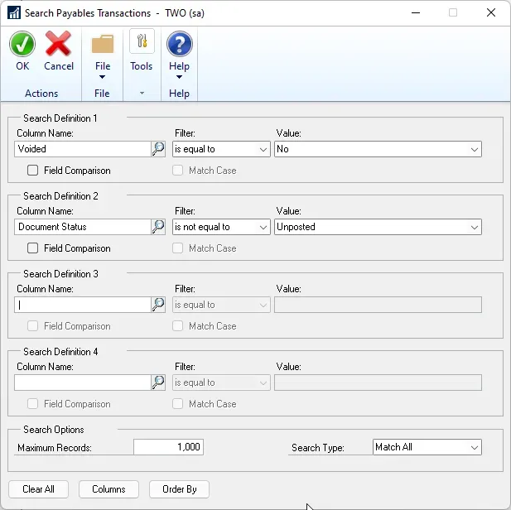Click the red Cancel X icon

coord(59,45)
